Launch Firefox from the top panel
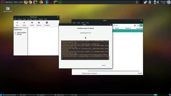 coord(26,2)
